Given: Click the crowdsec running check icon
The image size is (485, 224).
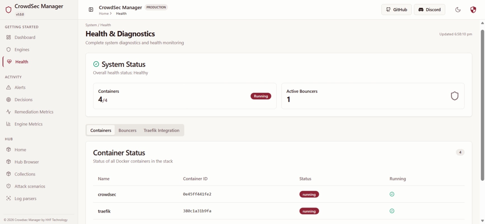Looking at the screenshot, I should coord(392,194).
